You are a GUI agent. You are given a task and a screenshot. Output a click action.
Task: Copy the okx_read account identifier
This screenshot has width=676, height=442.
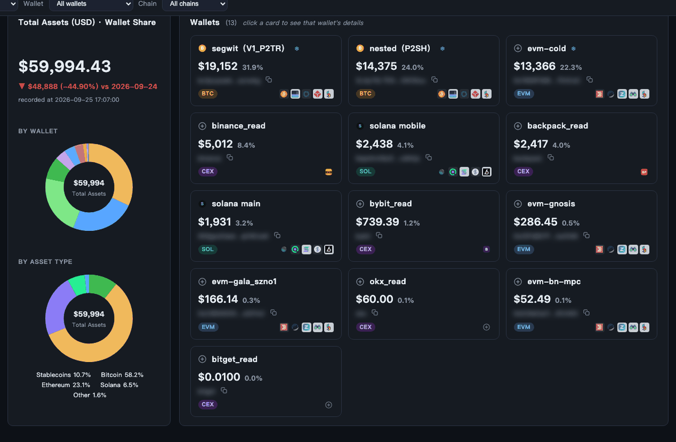[x=375, y=312]
